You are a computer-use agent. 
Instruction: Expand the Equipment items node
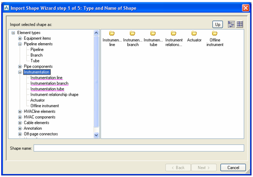coord(20,38)
